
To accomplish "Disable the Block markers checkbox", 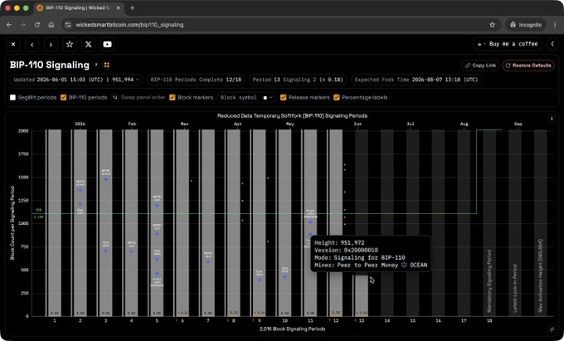I will [x=173, y=97].
